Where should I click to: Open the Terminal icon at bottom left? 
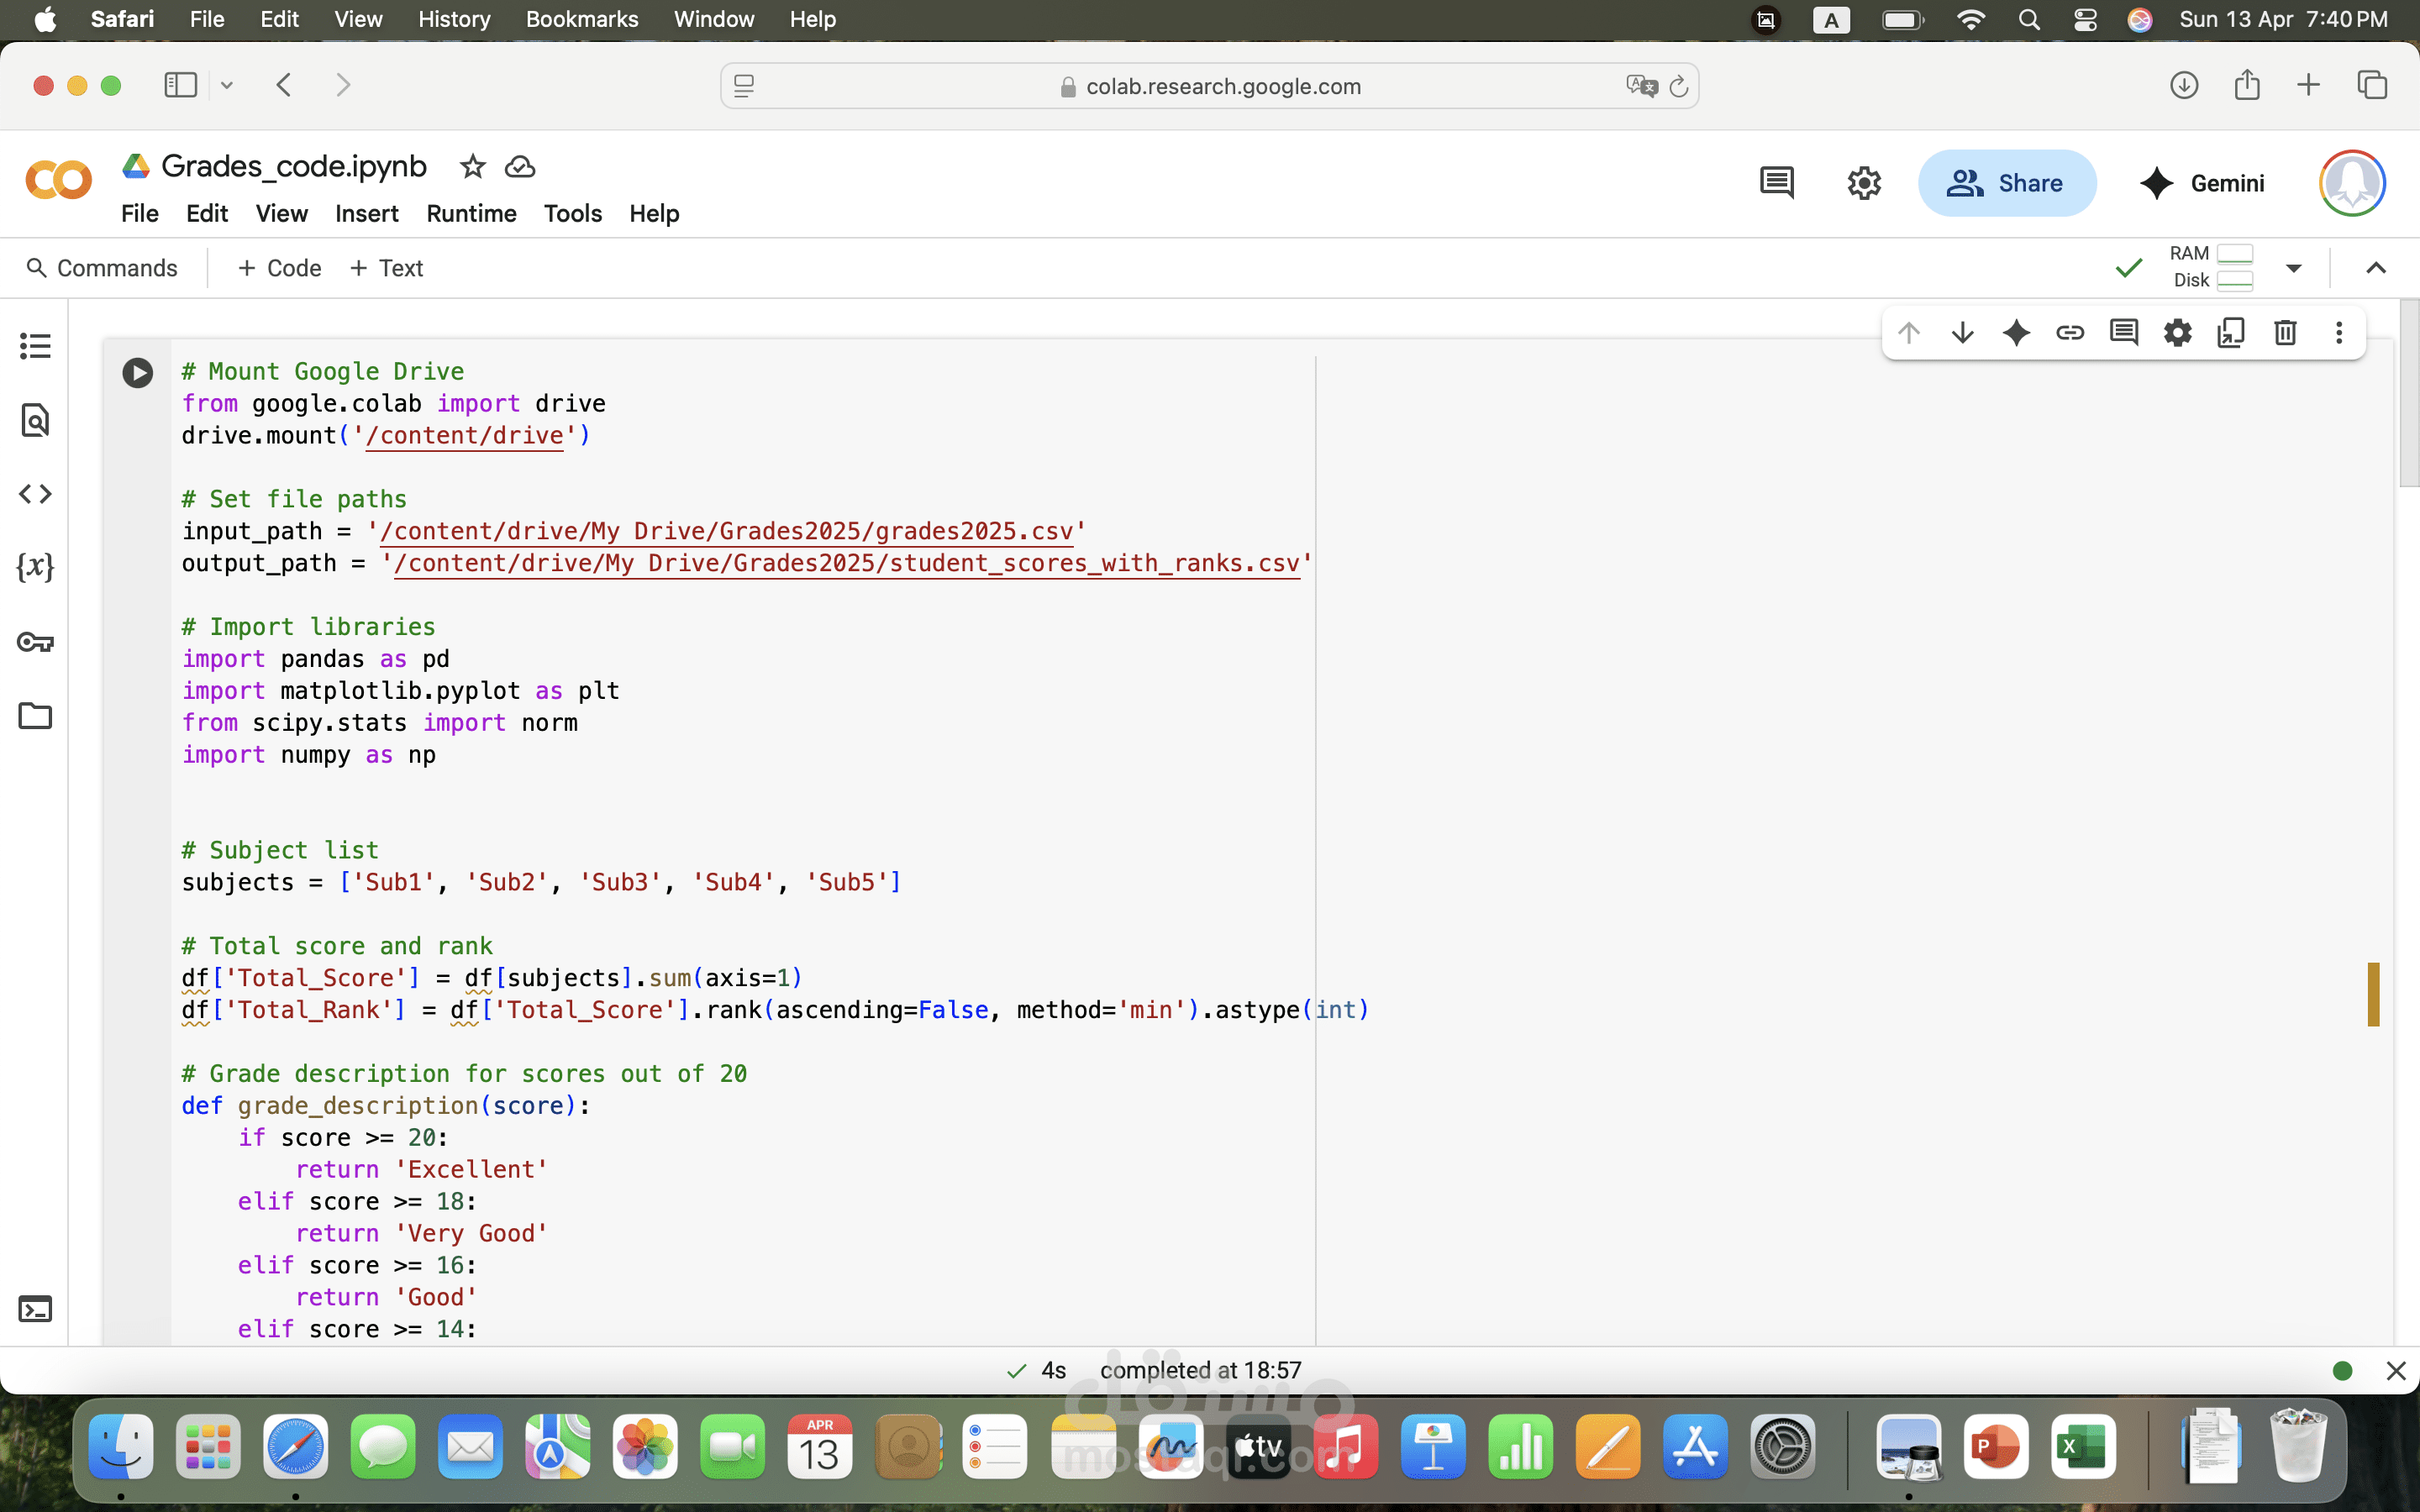[35, 1309]
